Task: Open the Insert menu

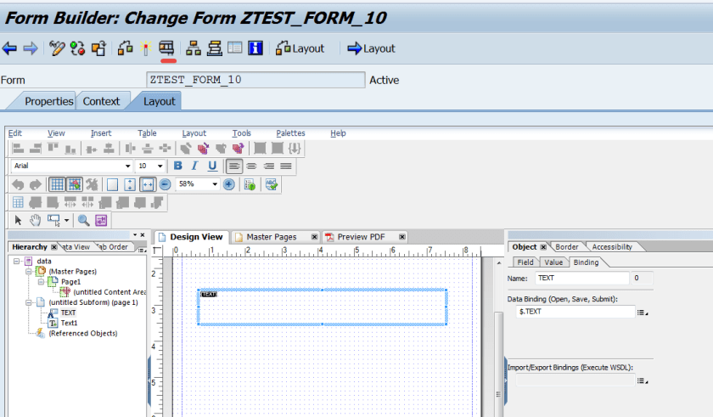Action: pos(101,133)
